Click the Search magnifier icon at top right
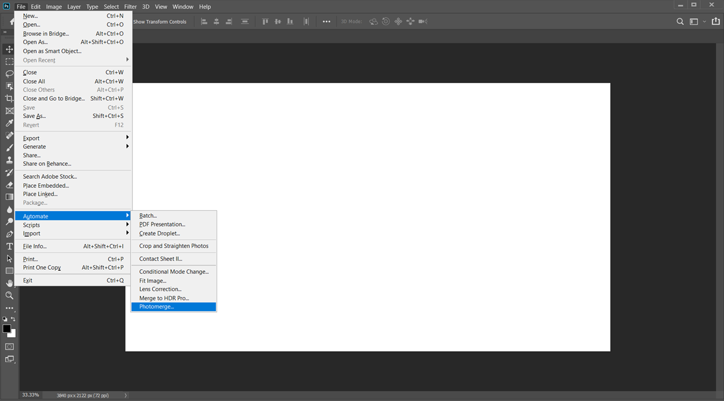The height and width of the screenshot is (401, 724). pyautogui.click(x=680, y=21)
